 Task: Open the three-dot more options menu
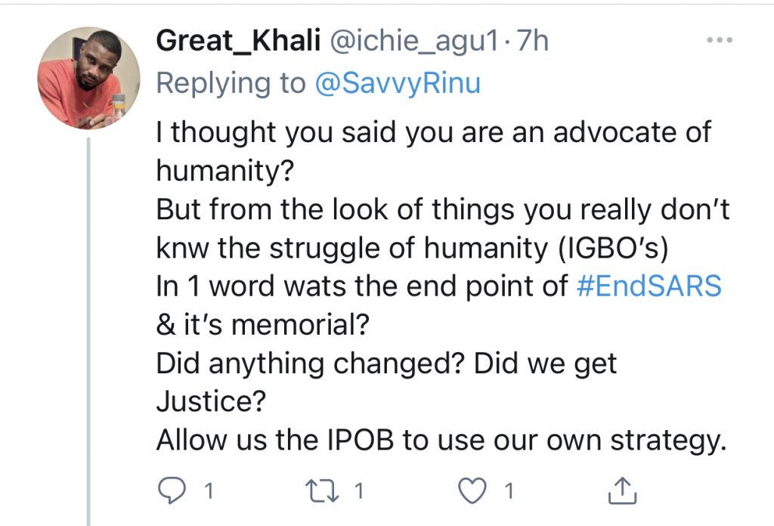click(x=720, y=40)
